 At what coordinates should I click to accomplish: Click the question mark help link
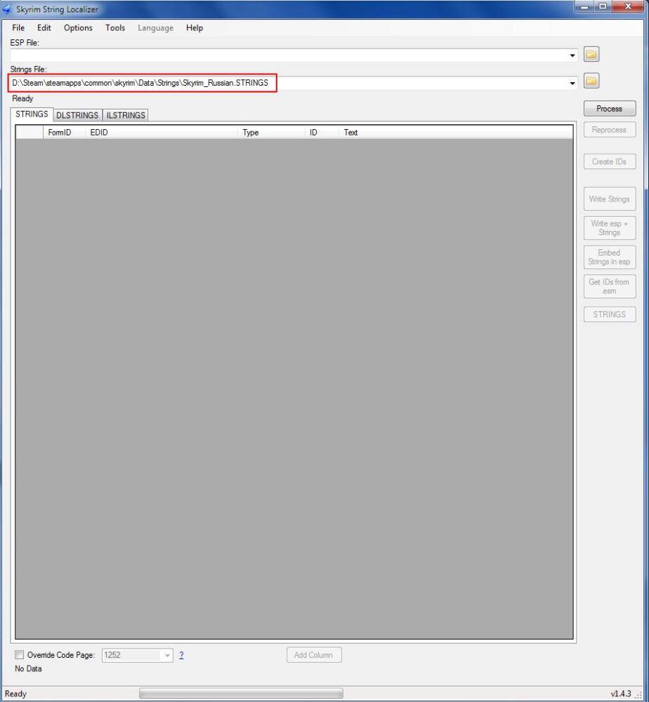181,655
